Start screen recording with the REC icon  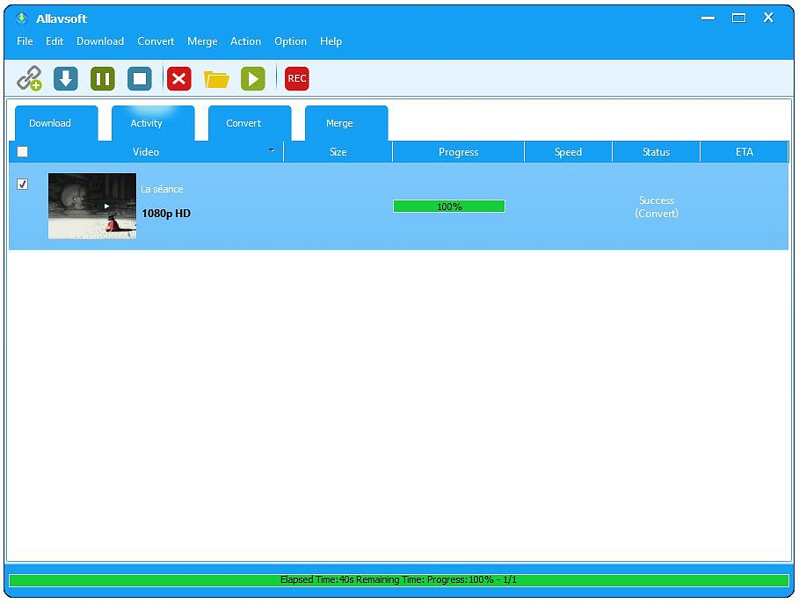tap(296, 78)
